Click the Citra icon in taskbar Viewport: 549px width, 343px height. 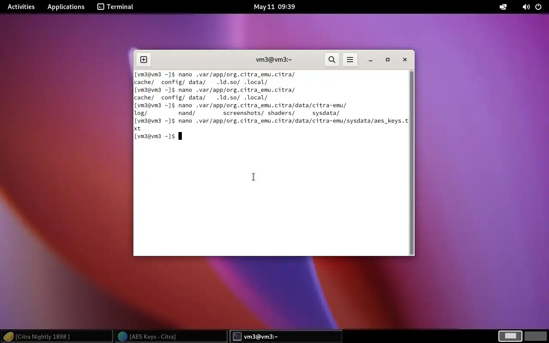click(x=9, y=337)
